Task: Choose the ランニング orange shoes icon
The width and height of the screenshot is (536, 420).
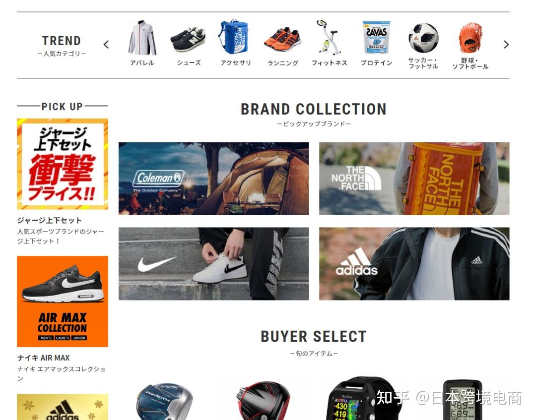Action: [283, 39]
